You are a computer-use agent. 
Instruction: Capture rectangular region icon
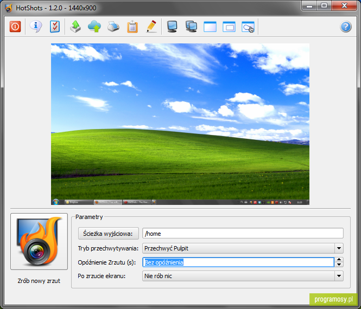click(x=229, y=27)
